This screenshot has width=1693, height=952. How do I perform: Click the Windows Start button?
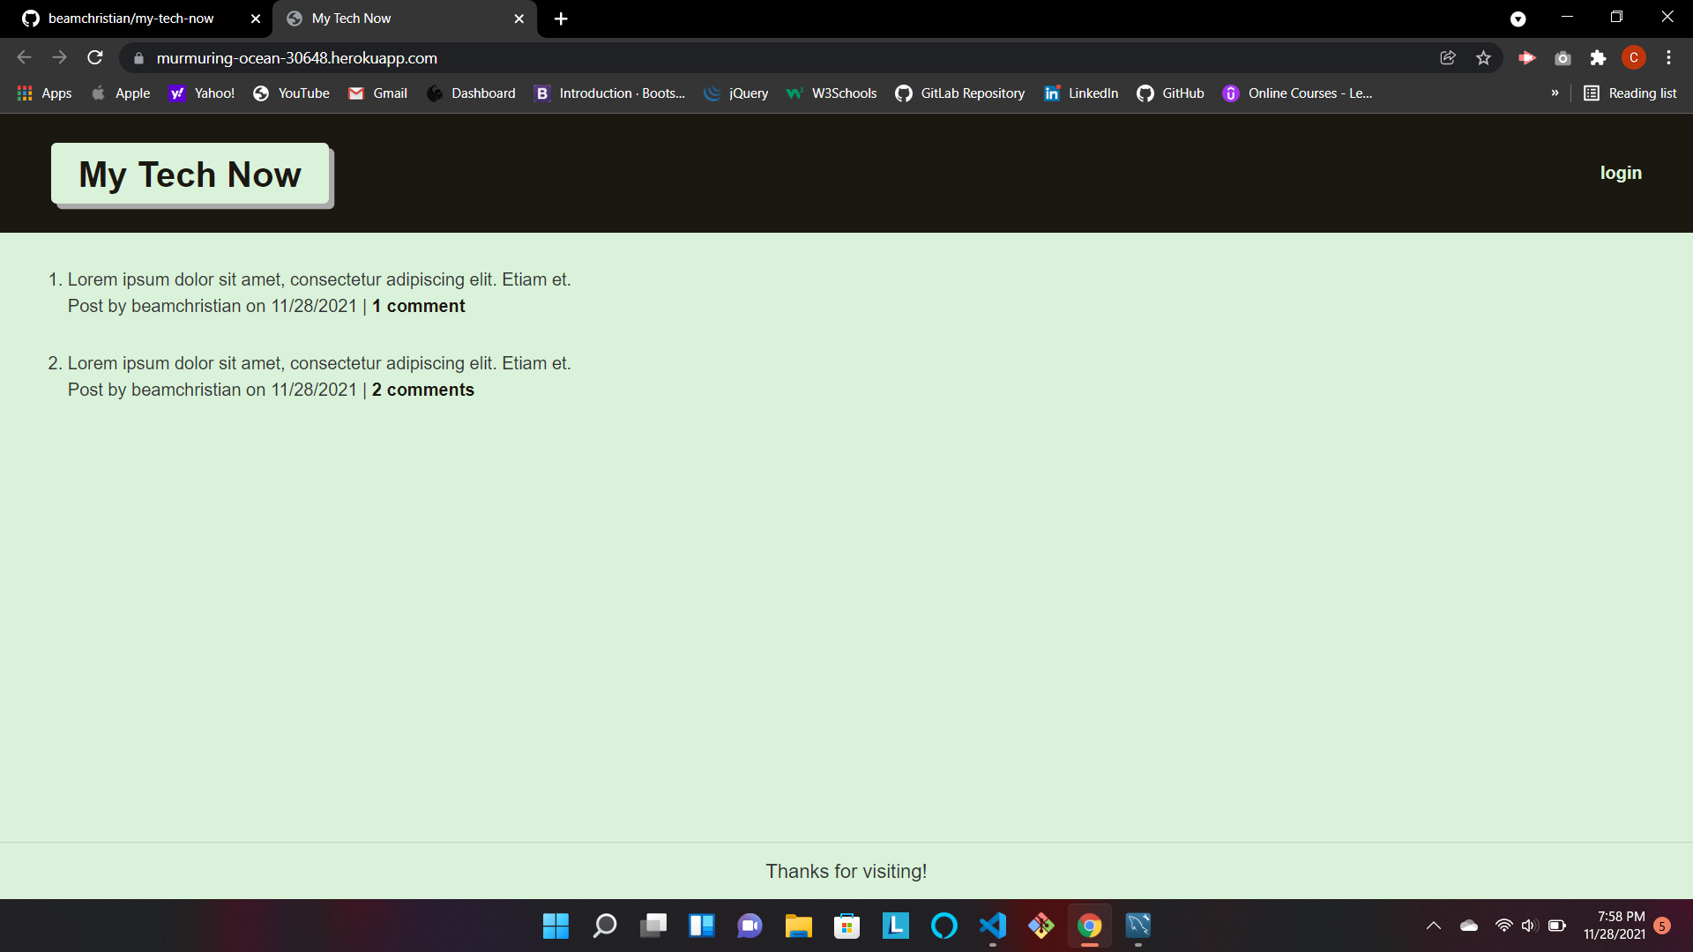556,926
